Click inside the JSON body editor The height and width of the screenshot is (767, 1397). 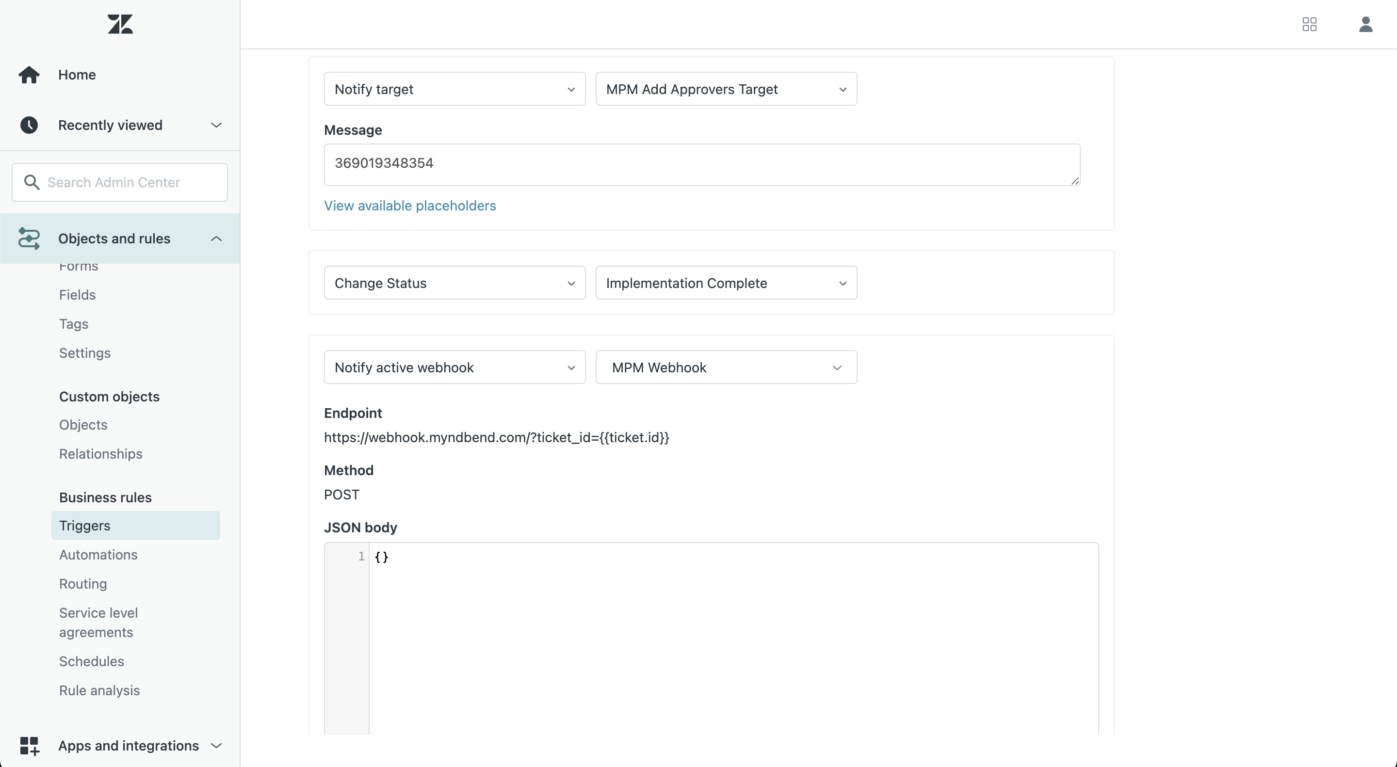tap(733, 639)
